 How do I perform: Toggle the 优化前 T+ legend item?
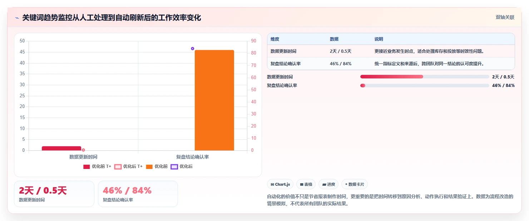[x=97, y=166]
